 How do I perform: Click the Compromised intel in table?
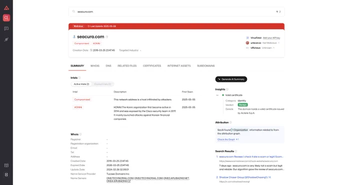(x=82, y=99)
